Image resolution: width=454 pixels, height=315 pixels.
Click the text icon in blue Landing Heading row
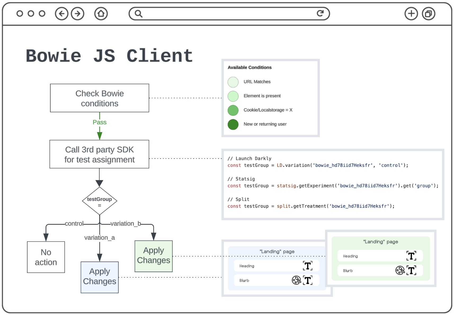click(308, 266)
